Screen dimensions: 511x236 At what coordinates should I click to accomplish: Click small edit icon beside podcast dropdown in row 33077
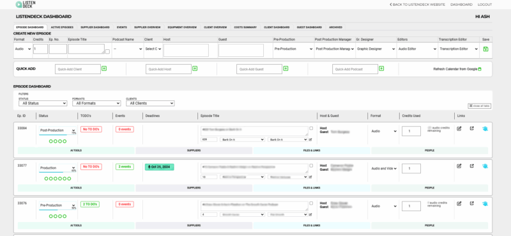coord(310,177)
